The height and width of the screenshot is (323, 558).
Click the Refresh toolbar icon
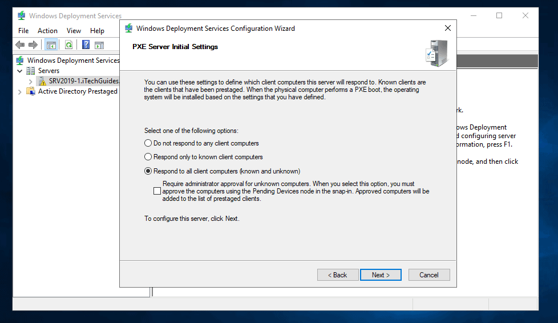point(68,45)
